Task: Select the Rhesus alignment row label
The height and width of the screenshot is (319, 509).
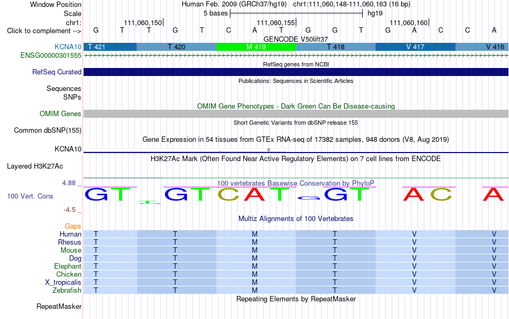Action: click(70, 242)
